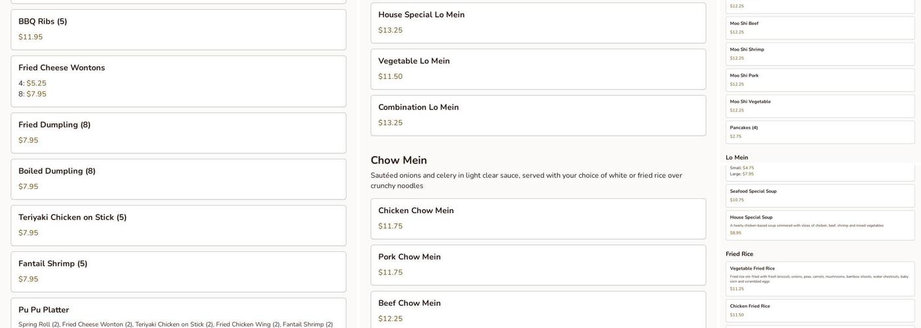Viewport: 921px width, 328px height.
Task: Click Teriyaki Chicken on Stick (5)
Action: (x=178, y=226)
